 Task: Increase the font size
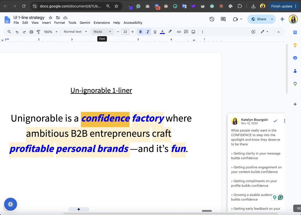tap(132, 32)
